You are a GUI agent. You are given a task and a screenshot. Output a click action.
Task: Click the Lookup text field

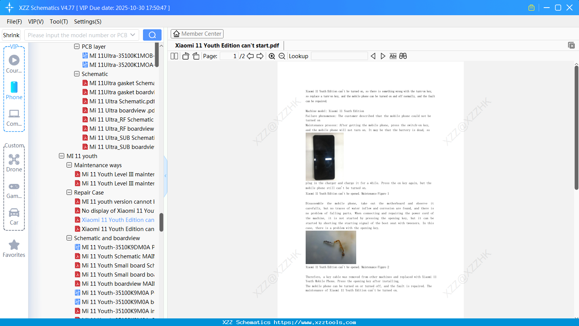[339, 56]
